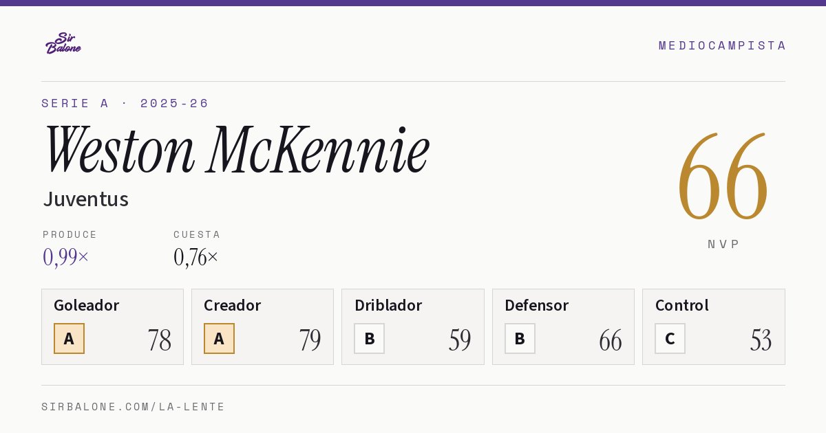Click the MEDIOCAMPISTA position label
The image size is (826, 433).
coord(722,45)
